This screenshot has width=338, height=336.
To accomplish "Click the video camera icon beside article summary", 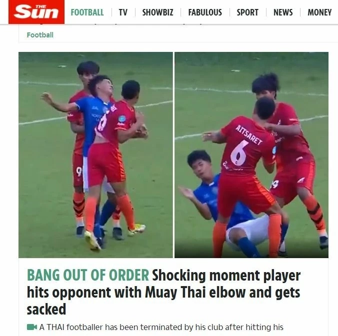I will click(32, 327).
